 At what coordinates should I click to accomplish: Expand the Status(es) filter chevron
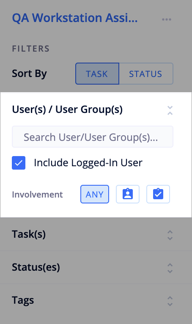point(170,268)
